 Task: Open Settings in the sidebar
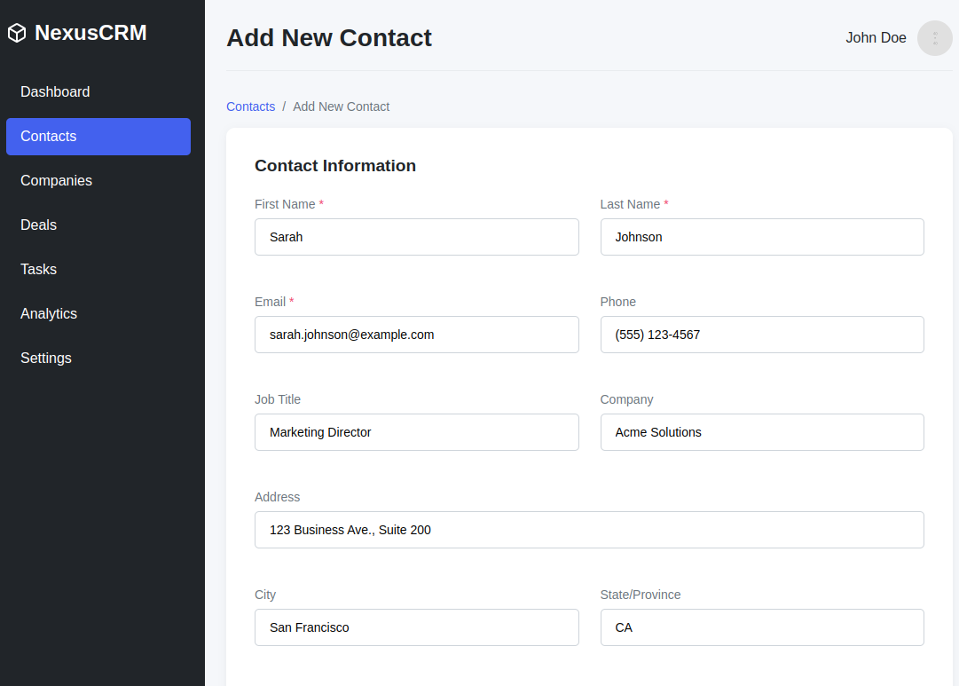[x=46, y=359]
